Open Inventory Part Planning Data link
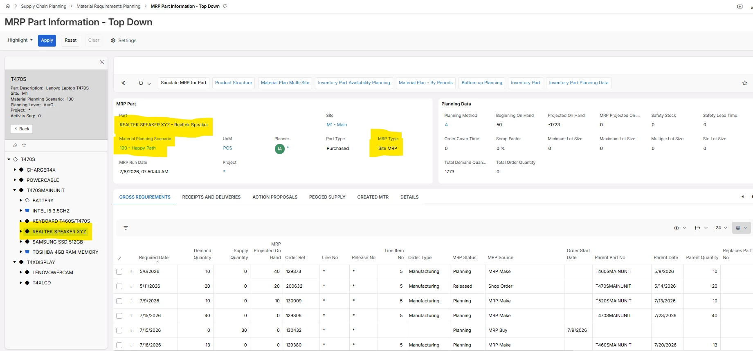Screen dimensions: 753x351 pyautogui.click(x=579, y=83)
